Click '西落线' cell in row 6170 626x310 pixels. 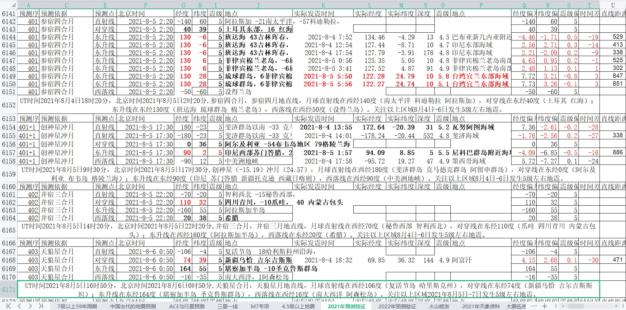click(105, 277)
